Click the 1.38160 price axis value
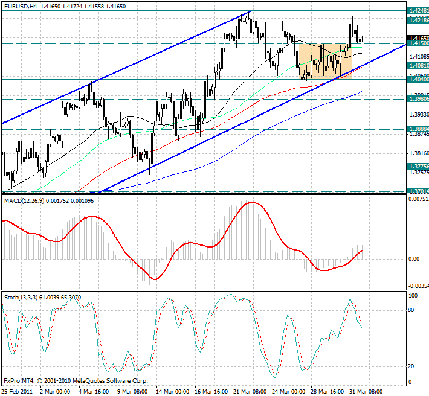This screenshot has height=396, width=429. point(419,153)
